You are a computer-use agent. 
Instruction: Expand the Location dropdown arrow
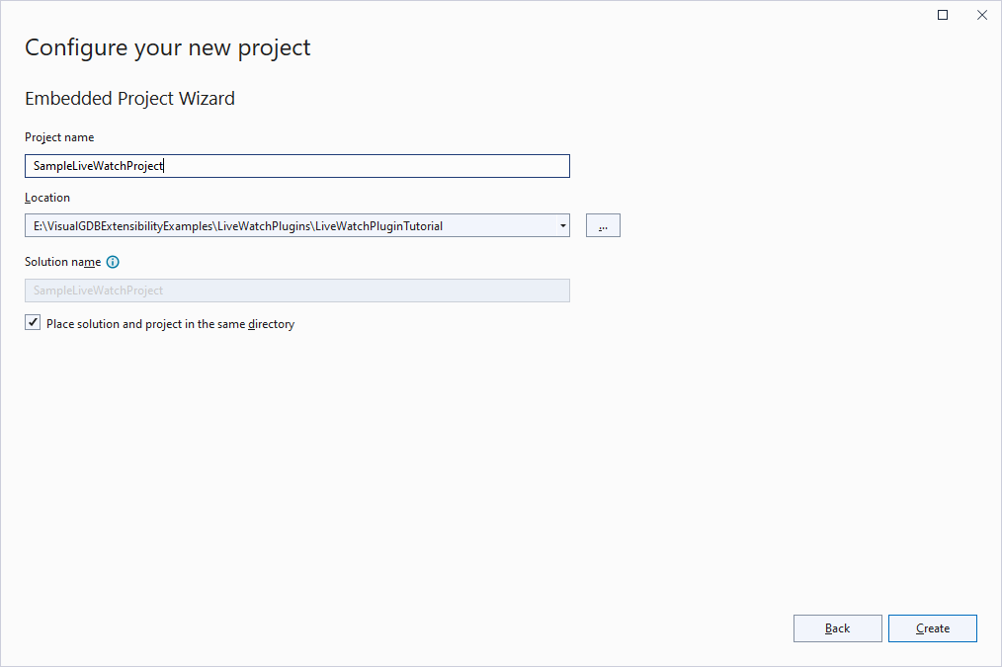click(x=562, y=225)
